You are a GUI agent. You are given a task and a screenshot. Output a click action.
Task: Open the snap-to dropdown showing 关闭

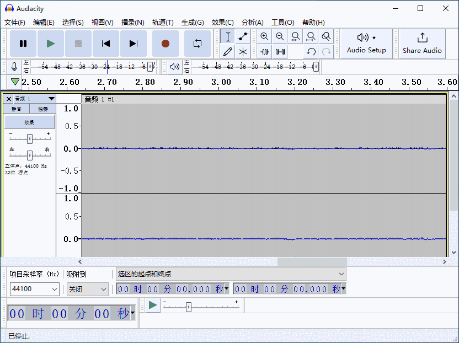tap(87, 289)
